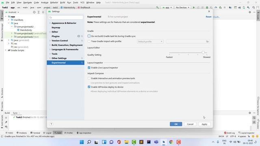This screenshot has height=146, width=260.
Task: Expand Build, Execution, Deployment category
Action: (x=50, y=45)
